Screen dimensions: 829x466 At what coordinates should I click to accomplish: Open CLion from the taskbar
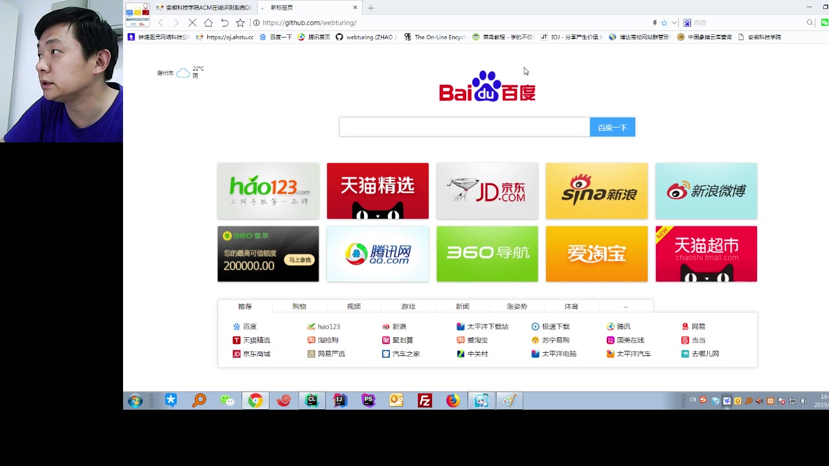coord(312,401)
